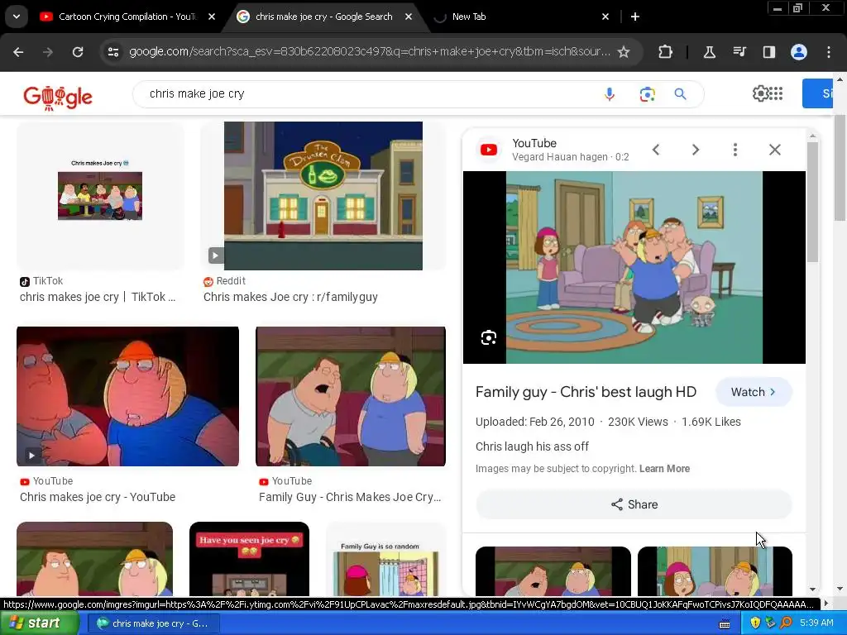Open 'Have you seen joe cry' thumbnail
The image size is (847, 635).
coord(250,559)
